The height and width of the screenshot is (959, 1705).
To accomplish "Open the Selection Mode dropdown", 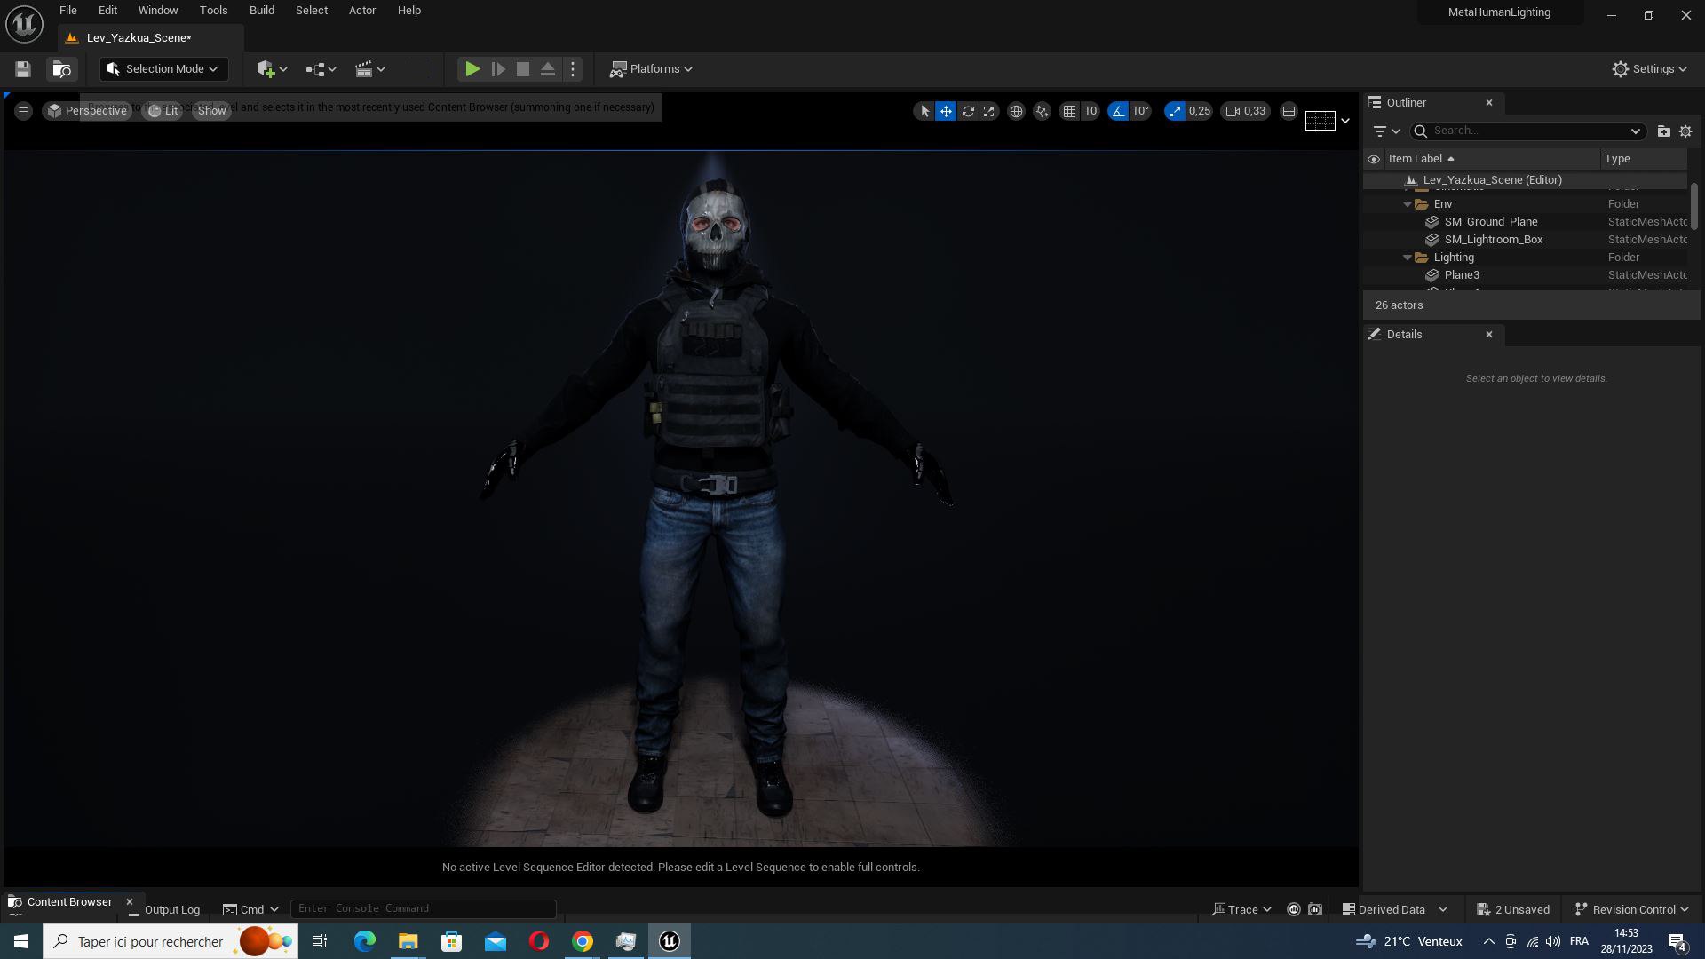I will [x=163, y=69].
